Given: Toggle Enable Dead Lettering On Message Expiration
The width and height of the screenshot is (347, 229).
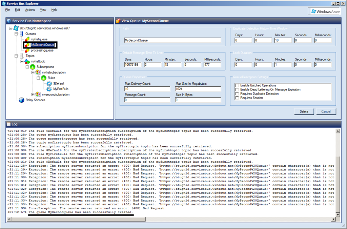Looking at the screenshot, I should pos(237,90).
